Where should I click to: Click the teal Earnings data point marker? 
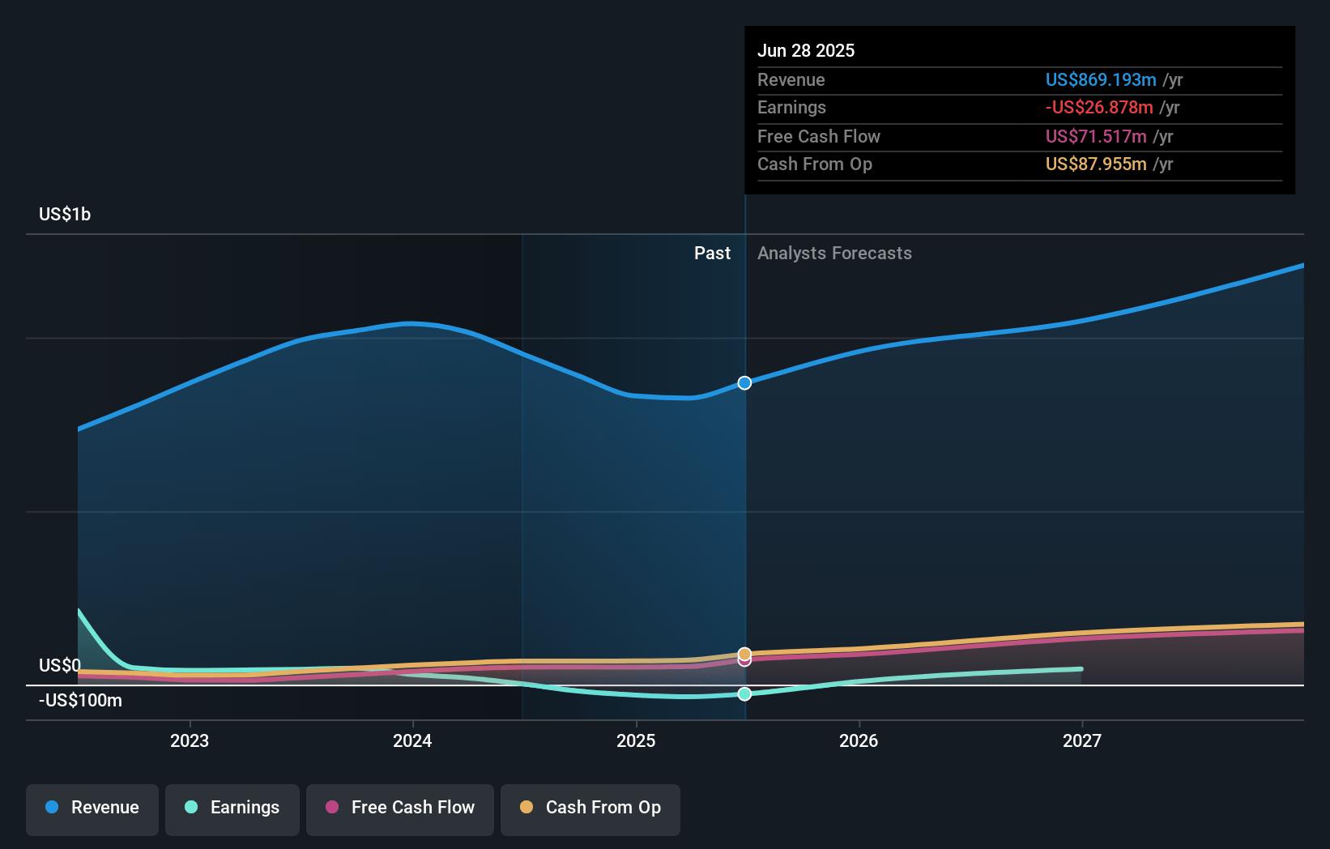coord(744,693)
